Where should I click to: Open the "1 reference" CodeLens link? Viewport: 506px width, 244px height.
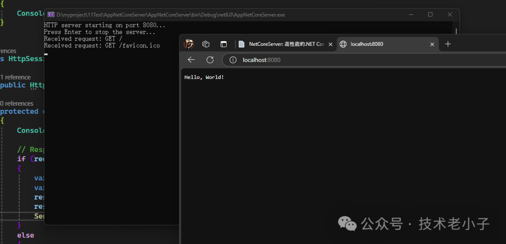coord(15,77)
